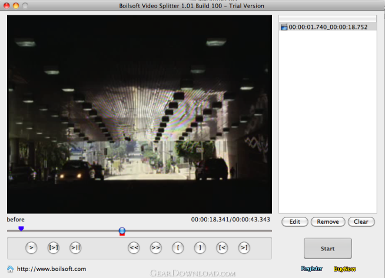385x278 pixels.
Task: Open the Register link
Action: pyautogui.click(x=311, y=269)
